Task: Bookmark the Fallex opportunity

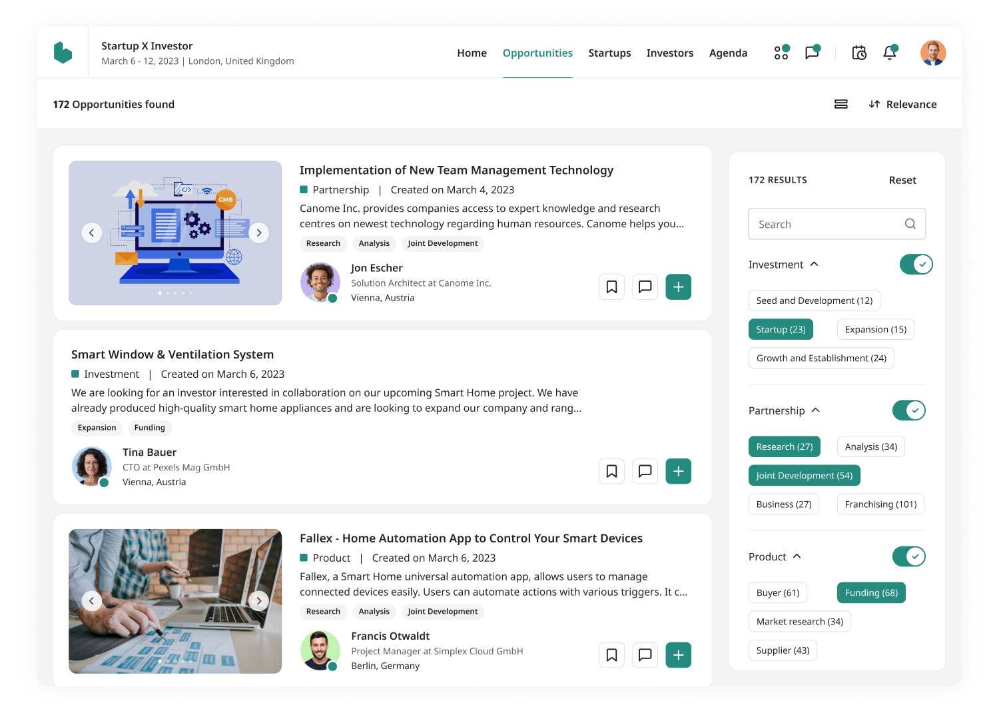Action: point(611,655)
